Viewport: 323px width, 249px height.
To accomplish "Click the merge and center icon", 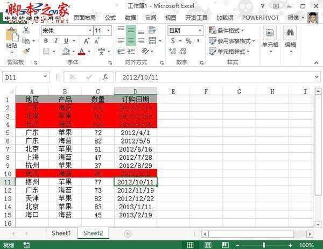I will point(152,41).
